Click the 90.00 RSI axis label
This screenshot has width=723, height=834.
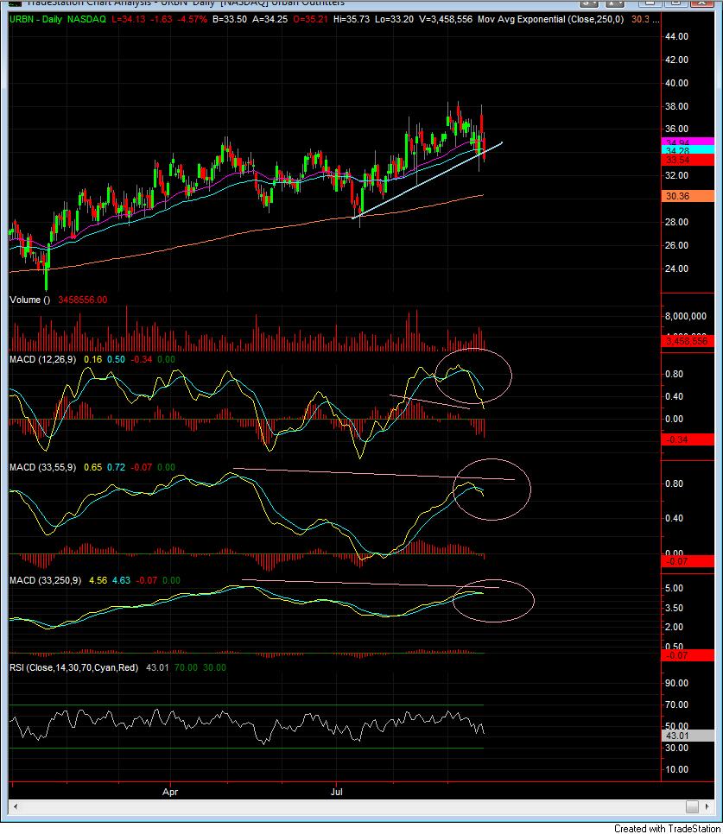[x=676, y=683]
